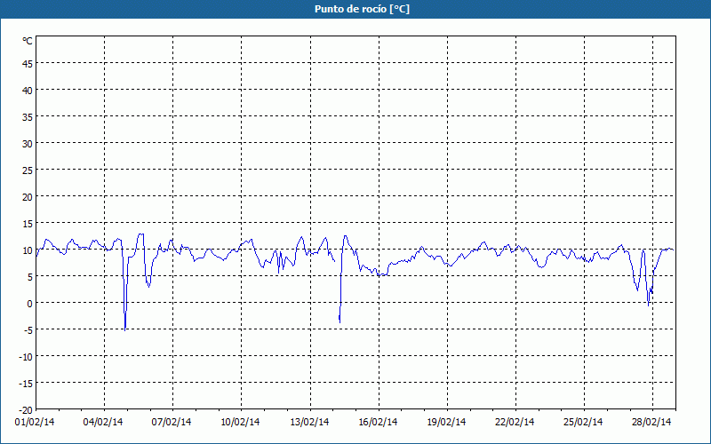Viewport: 711px width, 444px height.
Task: Click the 28/02/14 date label
Action: [651, 423]
